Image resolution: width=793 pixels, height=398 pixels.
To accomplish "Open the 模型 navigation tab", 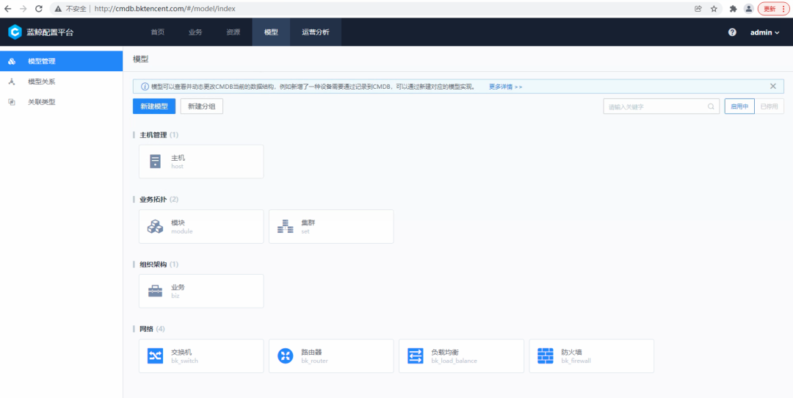I will [271, 32].
